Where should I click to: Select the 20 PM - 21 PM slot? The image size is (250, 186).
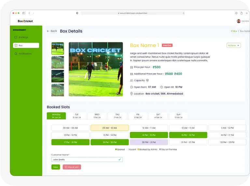tap(149, 142)
